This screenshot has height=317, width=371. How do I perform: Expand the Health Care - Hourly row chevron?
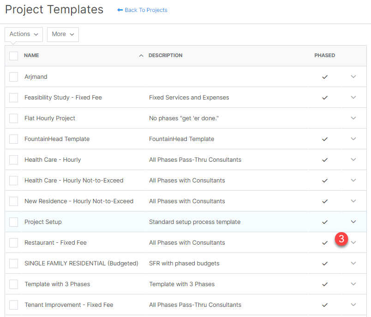pos(353,159)
